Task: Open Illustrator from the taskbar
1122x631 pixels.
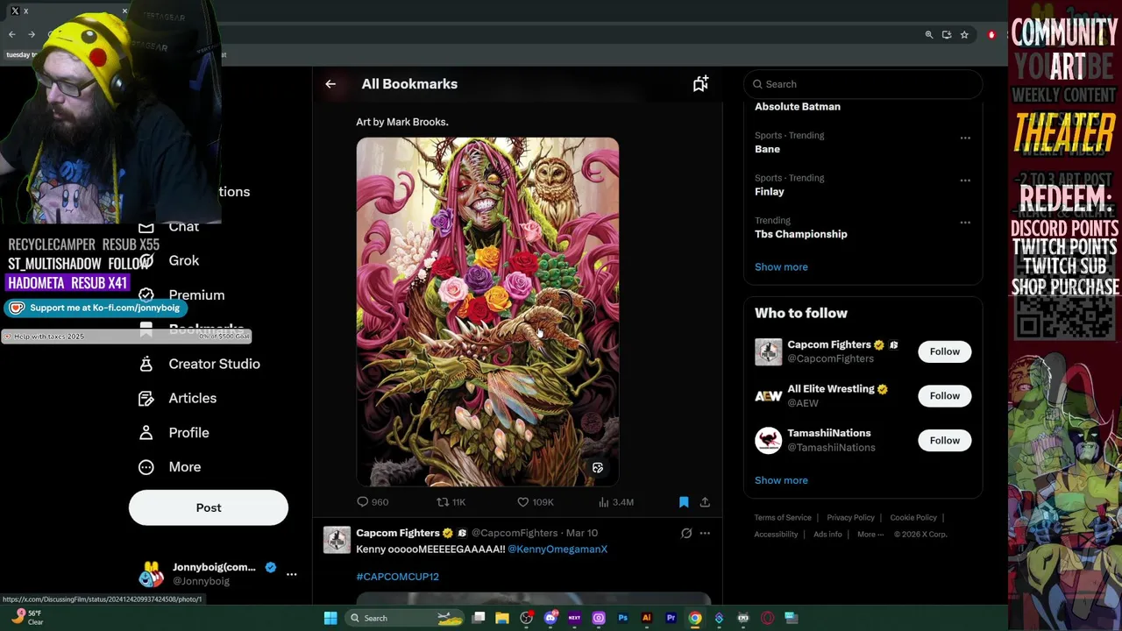Action: click(647, 618)
